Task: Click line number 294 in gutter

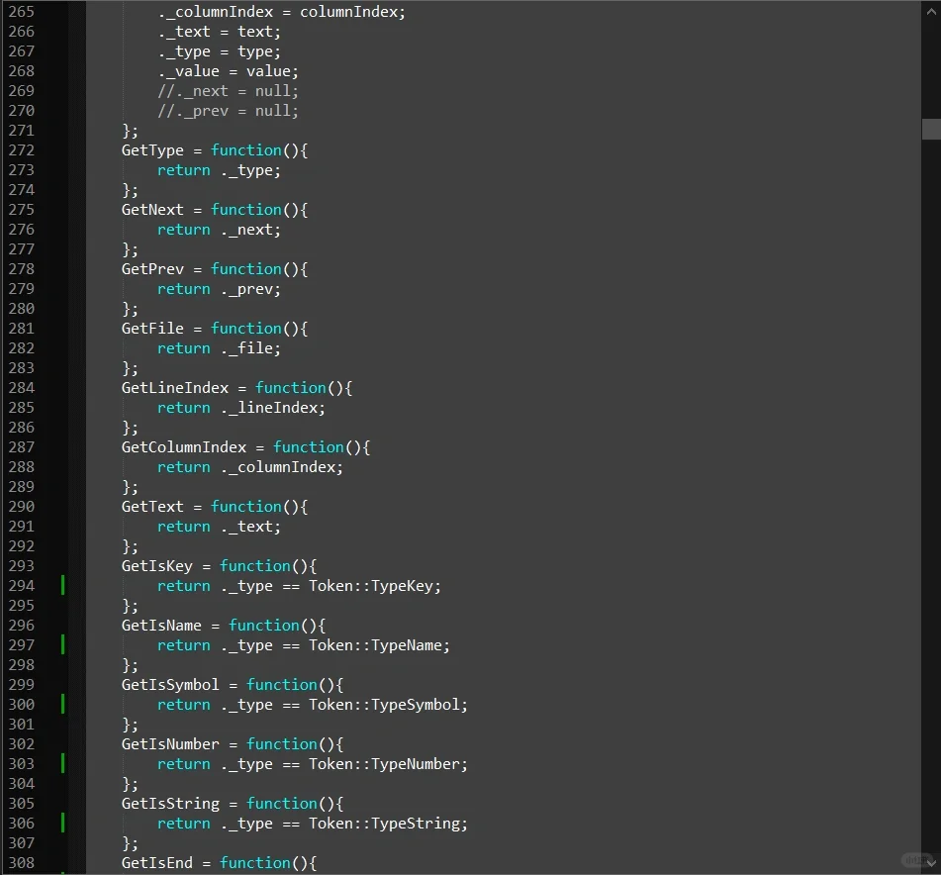Action: tap(22, 586)
